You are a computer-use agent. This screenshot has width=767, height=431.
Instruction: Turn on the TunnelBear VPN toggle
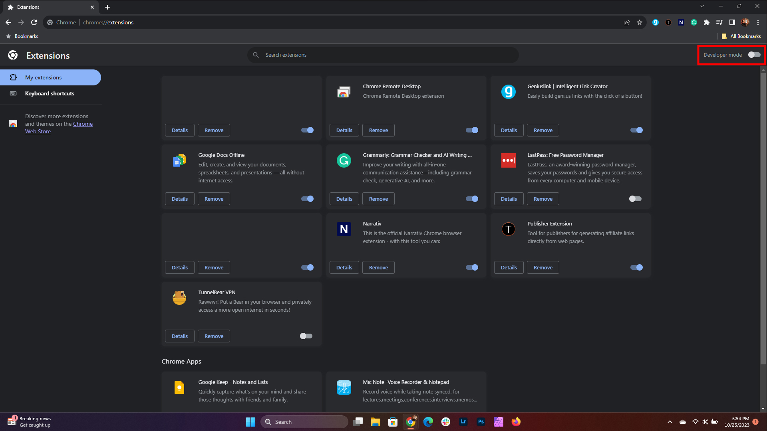coord(306,336)
